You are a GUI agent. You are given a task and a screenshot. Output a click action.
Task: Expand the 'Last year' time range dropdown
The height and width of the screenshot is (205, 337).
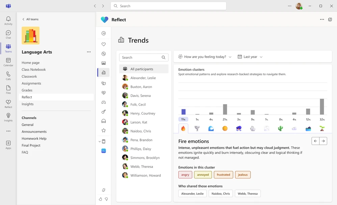click(x=250, y=57)
